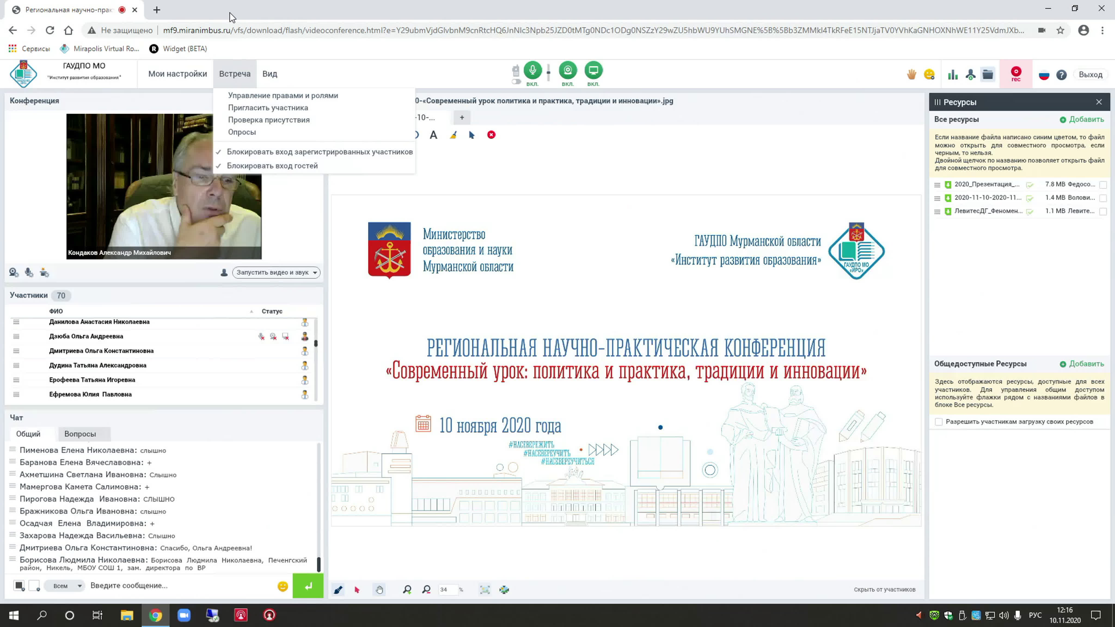Select Опросы menu entry
This screenshot has height=627, width=1115.
pyautogui.click(x=242, y=132)
